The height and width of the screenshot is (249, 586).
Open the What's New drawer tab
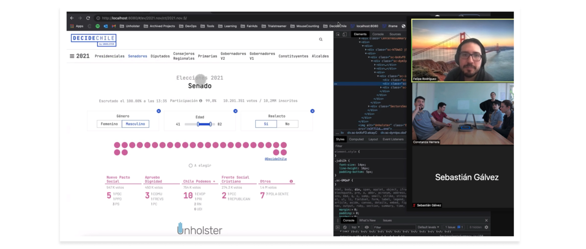367,221
